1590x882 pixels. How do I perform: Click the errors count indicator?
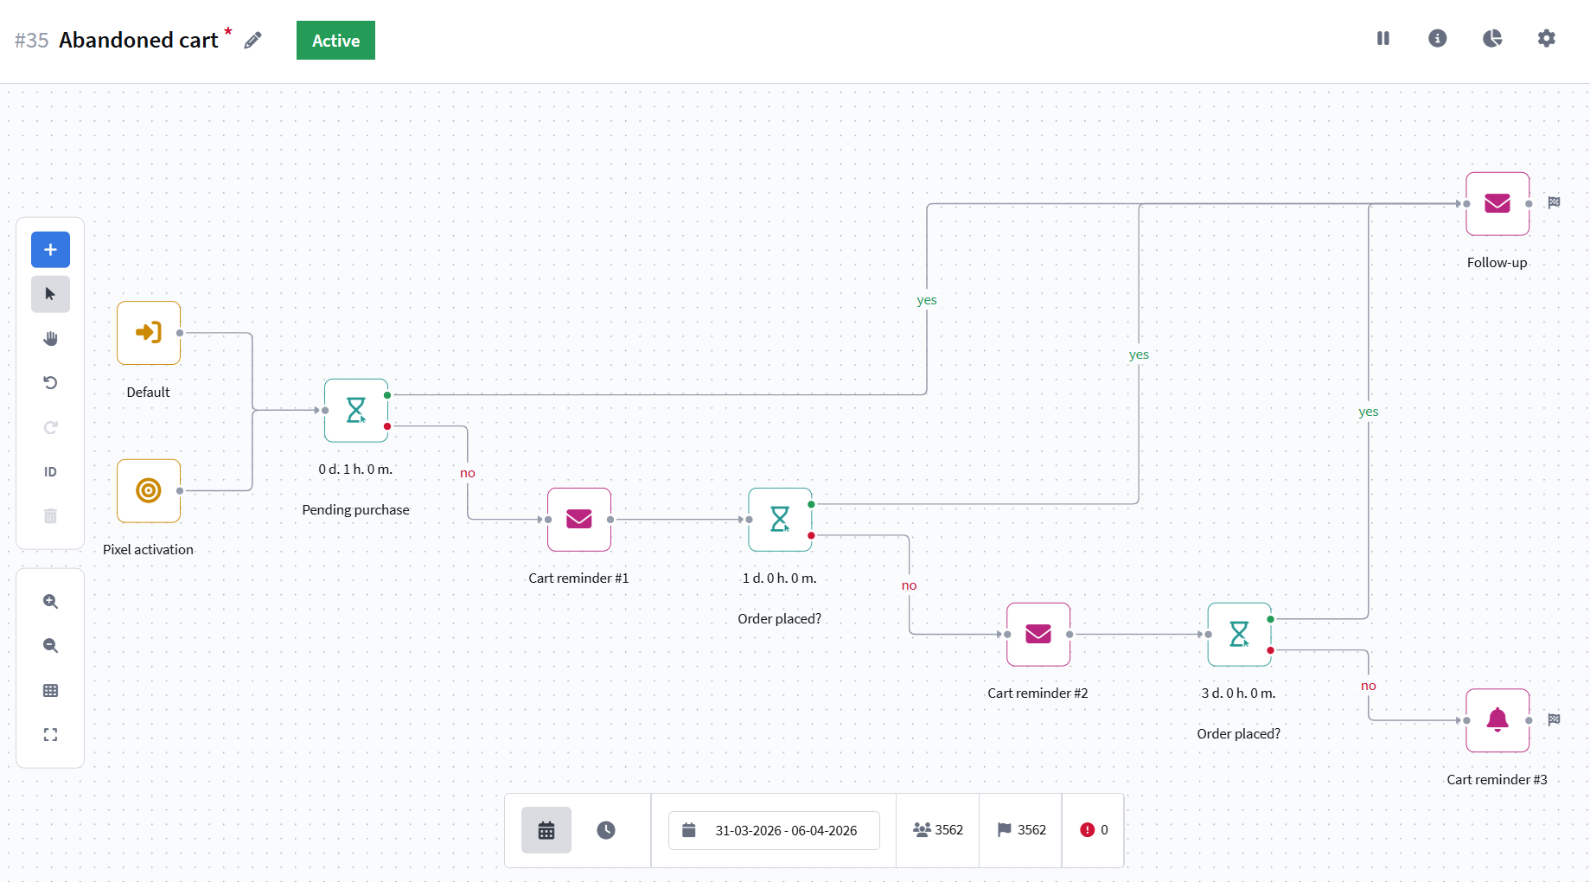(x=1094, y=830)
